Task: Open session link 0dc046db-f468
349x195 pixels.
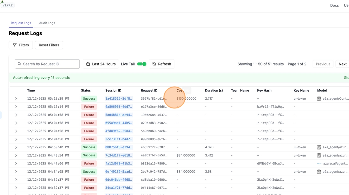Action: (x=119, y=180)
